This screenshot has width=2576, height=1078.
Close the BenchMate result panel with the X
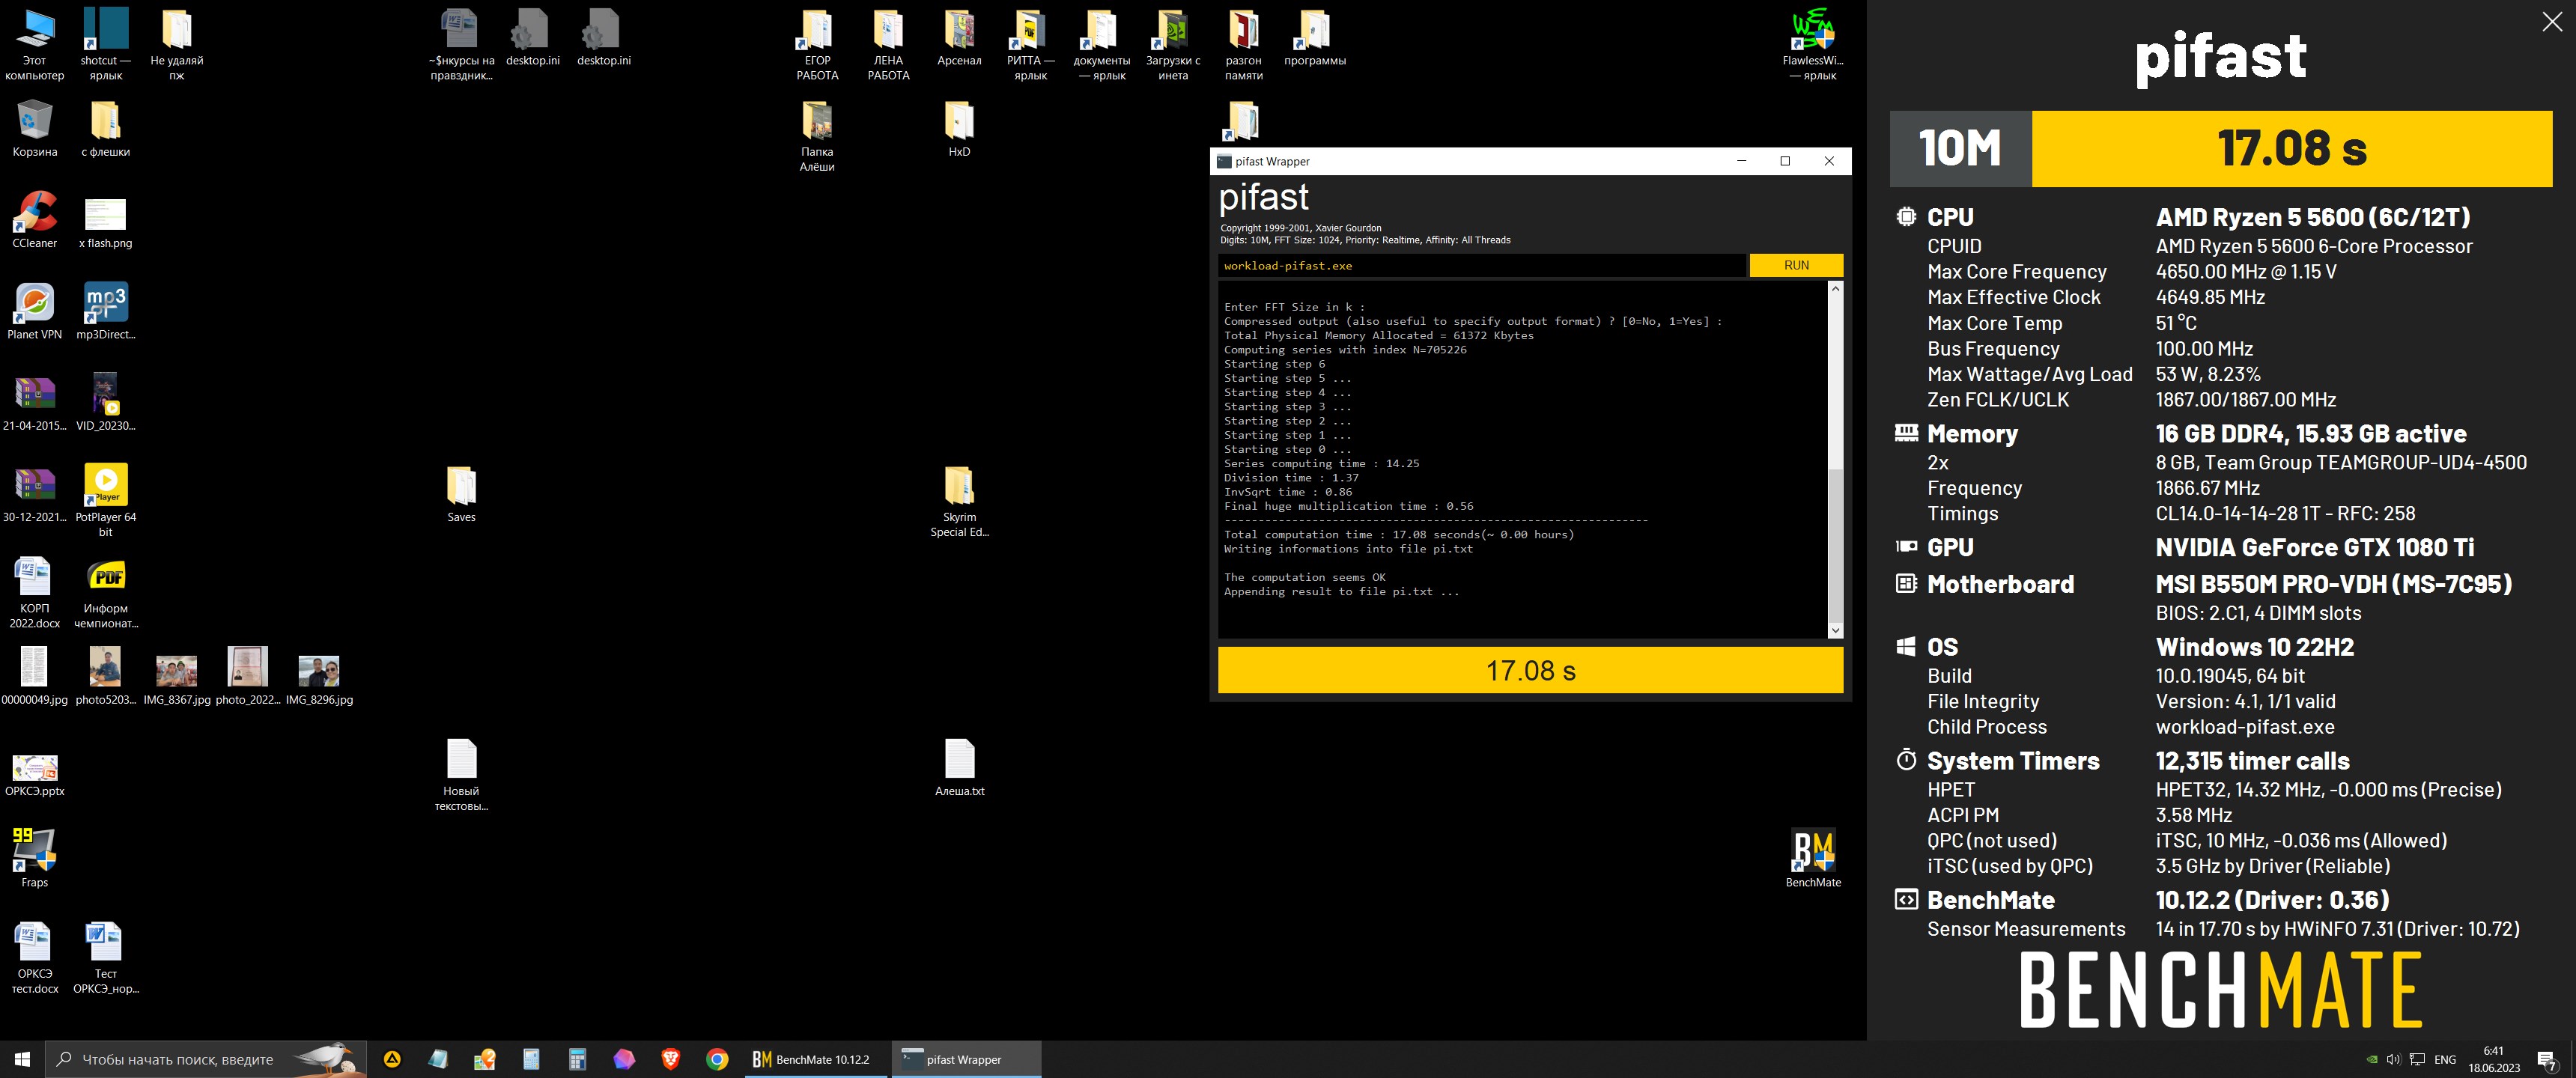(2552, 22)
